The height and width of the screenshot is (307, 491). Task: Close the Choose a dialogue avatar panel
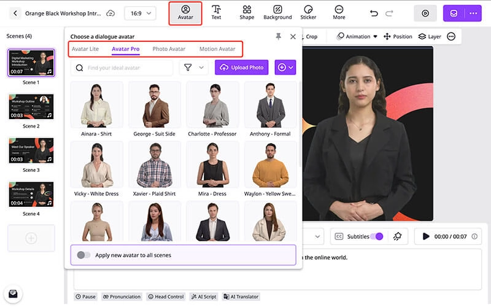pyautogui.click(x=293, y=37)
